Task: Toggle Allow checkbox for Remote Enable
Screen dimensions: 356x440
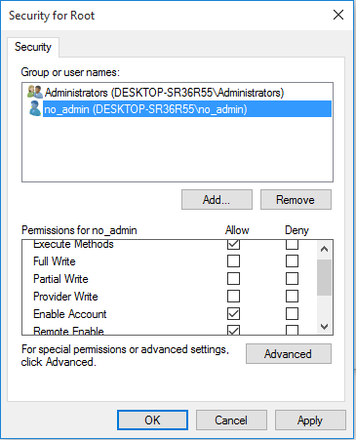Action: tap(233, 330)
